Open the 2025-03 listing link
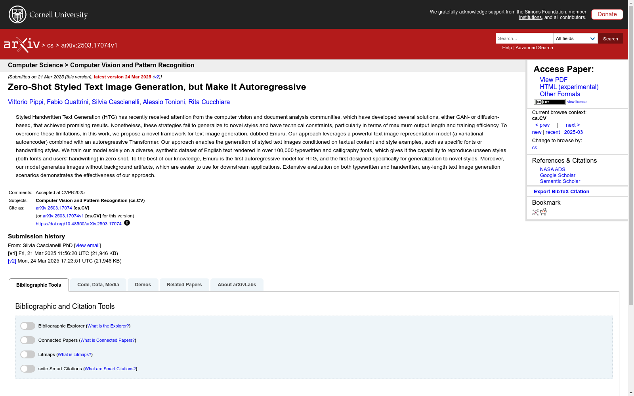Viewport: 634px width, 396px height. click(573, 132)
